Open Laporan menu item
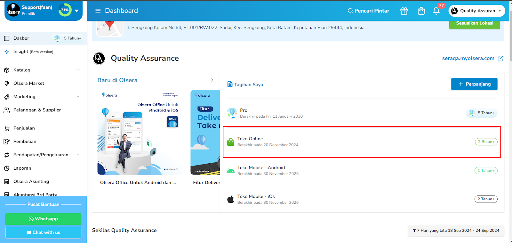512x243 pixels. [43, 168]
